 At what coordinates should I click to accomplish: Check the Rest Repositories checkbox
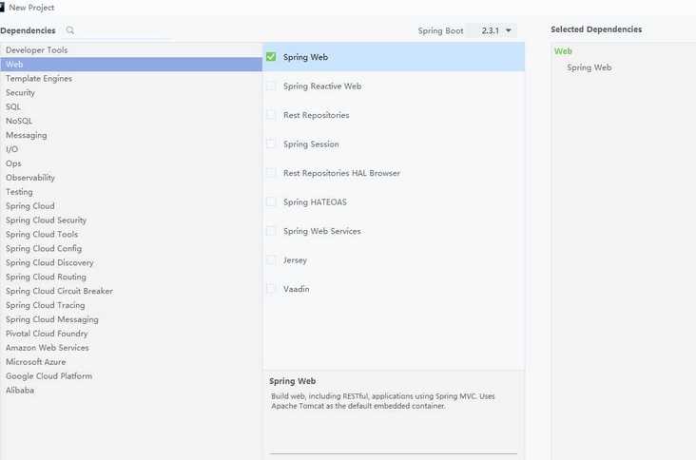(x=271, y=115)
